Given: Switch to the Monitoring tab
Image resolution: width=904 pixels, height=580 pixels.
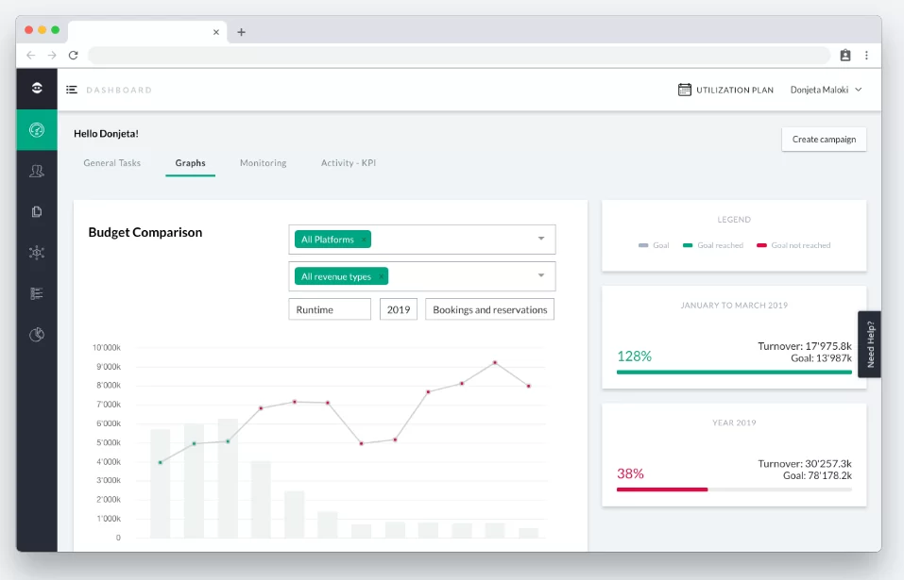Looking at the screenshot, I should [x=263, y=163].
